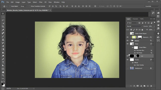The width and height of the screenshot is (161, 90).
Task: Open the Normal blend mode dropdown
Action: click(x=134, y=26)
